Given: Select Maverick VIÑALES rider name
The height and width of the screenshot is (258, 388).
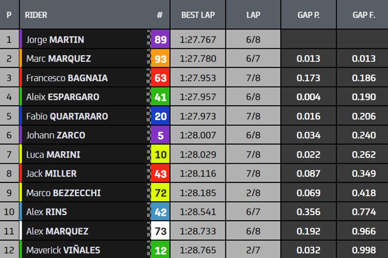Looking at the screenshot, I should click(x=63, y=250).
